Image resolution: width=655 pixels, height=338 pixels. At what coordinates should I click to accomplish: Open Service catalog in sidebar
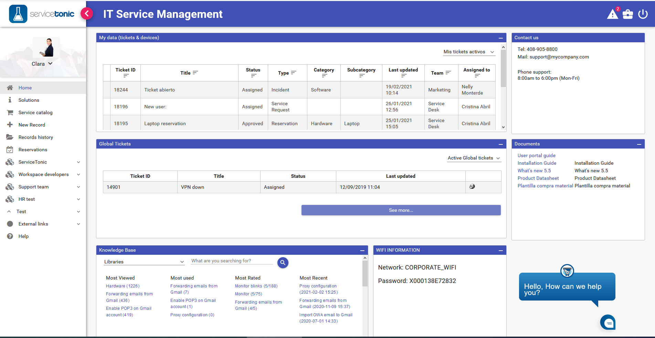(x=35, y=112)
